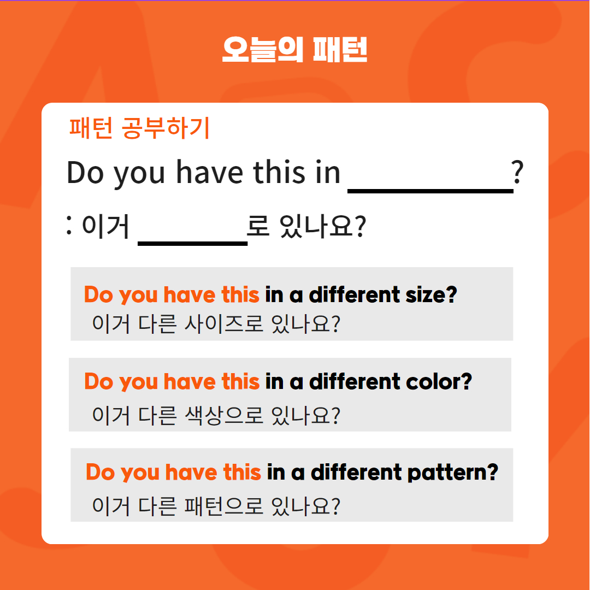Click the word 'size?' in first example

[431, 294]
